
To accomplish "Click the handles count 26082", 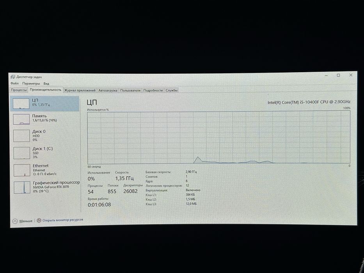I will [130, 191].
